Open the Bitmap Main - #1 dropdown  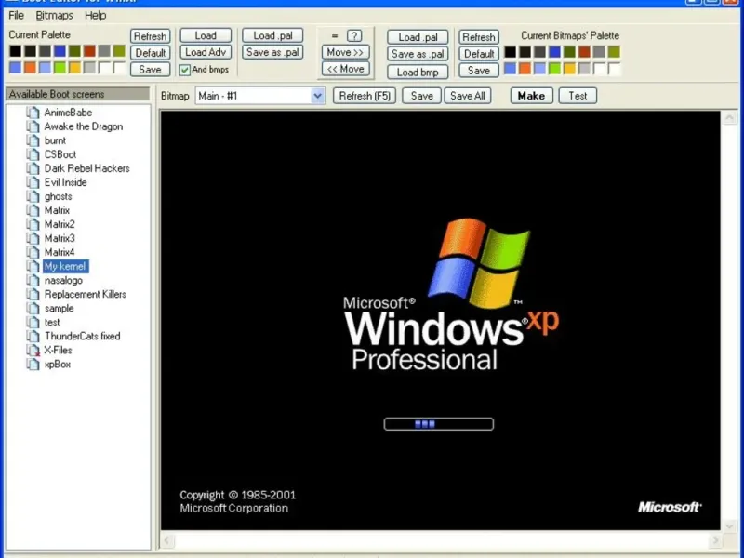coord(317,96)
